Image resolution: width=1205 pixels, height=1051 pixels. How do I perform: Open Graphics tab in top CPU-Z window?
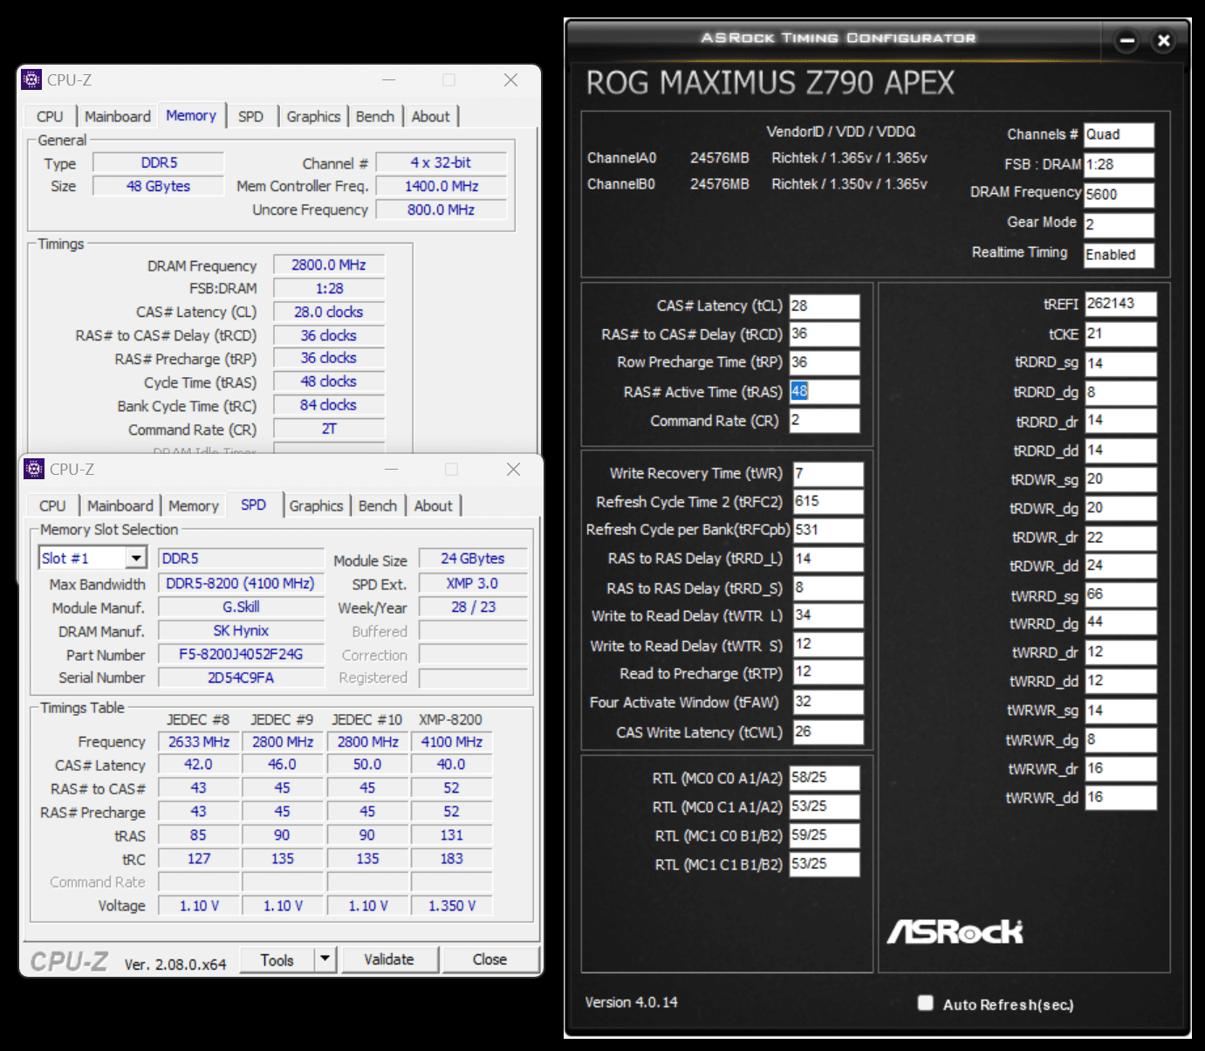(x=313, y=116)
